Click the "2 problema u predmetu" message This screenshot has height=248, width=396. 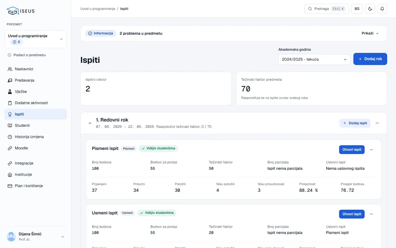pos(141,33)
